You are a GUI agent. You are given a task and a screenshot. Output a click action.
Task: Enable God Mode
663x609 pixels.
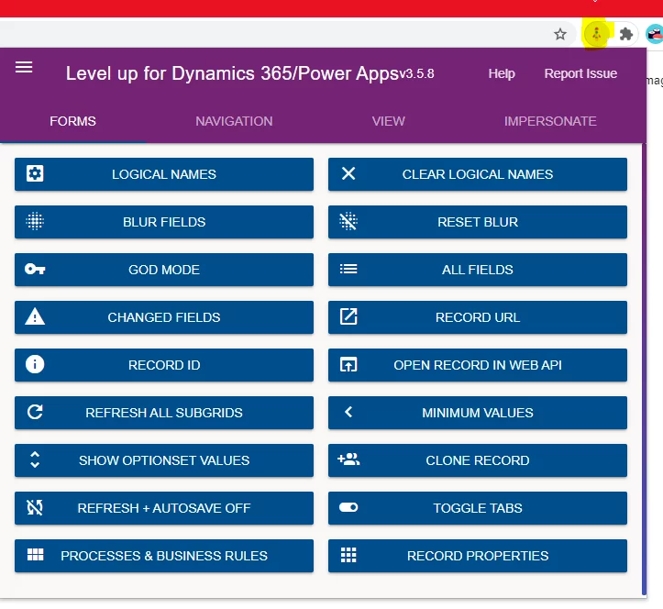point(164,270)
